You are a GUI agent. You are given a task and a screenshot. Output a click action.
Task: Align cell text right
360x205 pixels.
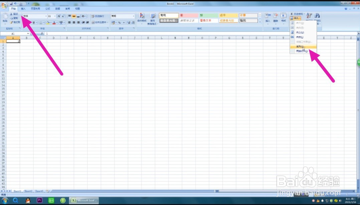(78, 22)
